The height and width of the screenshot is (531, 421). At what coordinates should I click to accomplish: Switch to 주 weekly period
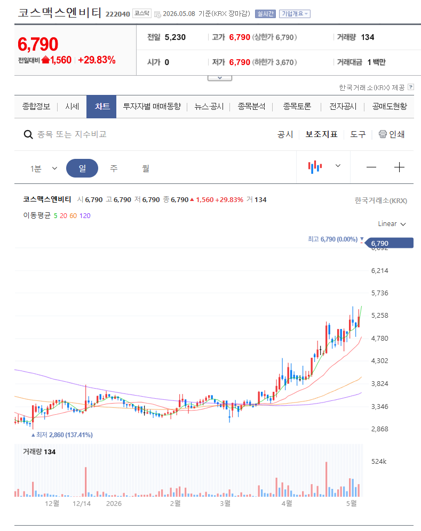tap(114, 168)
